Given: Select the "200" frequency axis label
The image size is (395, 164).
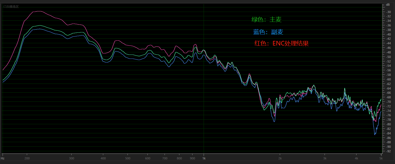Looking at the screenshot, I should (x=27, y=158).
